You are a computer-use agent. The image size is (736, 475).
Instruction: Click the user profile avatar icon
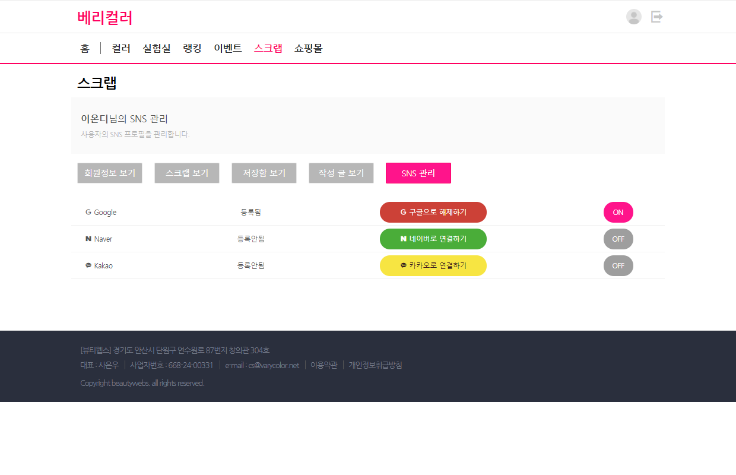point(633,17)
